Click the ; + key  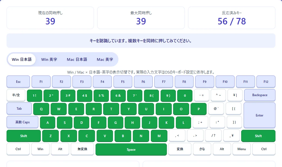pos(200,122)
